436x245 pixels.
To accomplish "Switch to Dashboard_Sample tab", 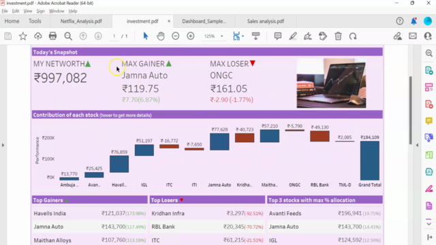I will tap(204, 21).
